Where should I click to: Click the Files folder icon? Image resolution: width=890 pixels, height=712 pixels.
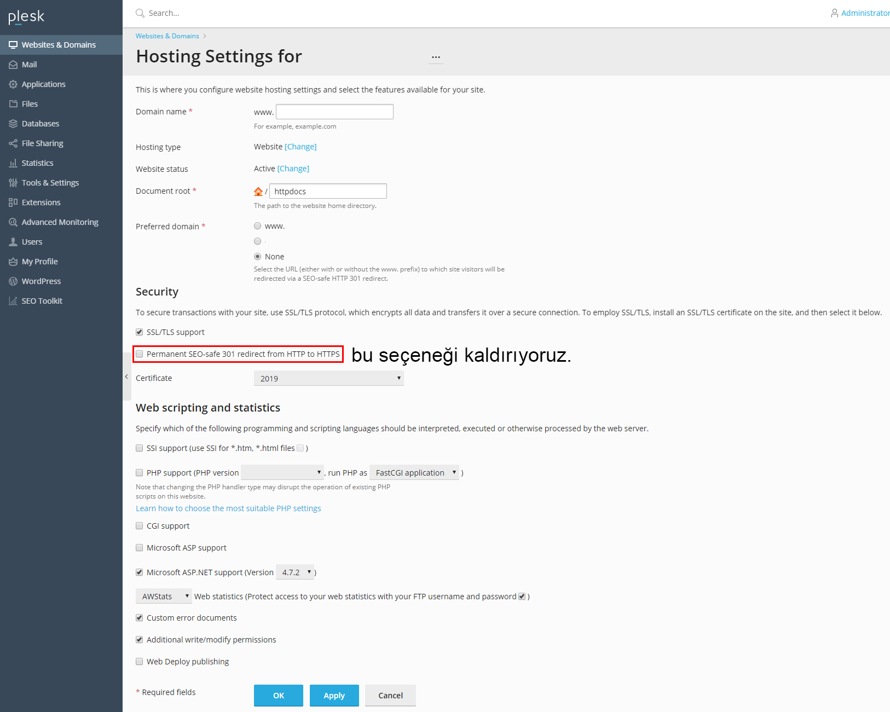click(x=13, y=104)
